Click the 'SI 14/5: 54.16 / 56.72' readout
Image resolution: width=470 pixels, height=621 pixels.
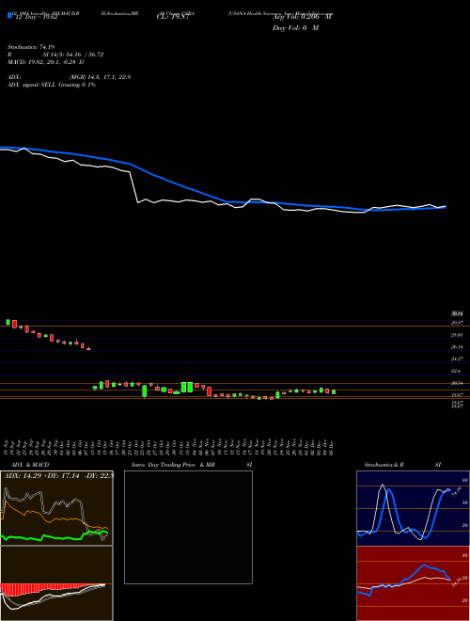coord(73,55)
